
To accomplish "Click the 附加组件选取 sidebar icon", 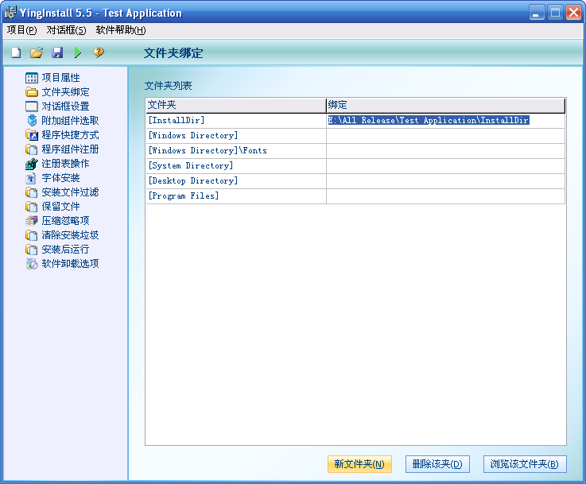I will pyautogui.click(x=32, y=121).
